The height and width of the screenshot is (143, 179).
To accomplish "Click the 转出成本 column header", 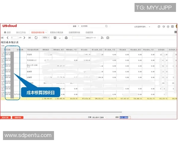I will coord(123,50).
